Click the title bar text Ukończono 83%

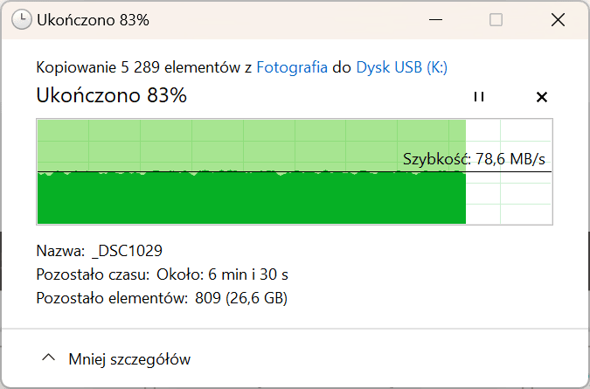(93, 20)
